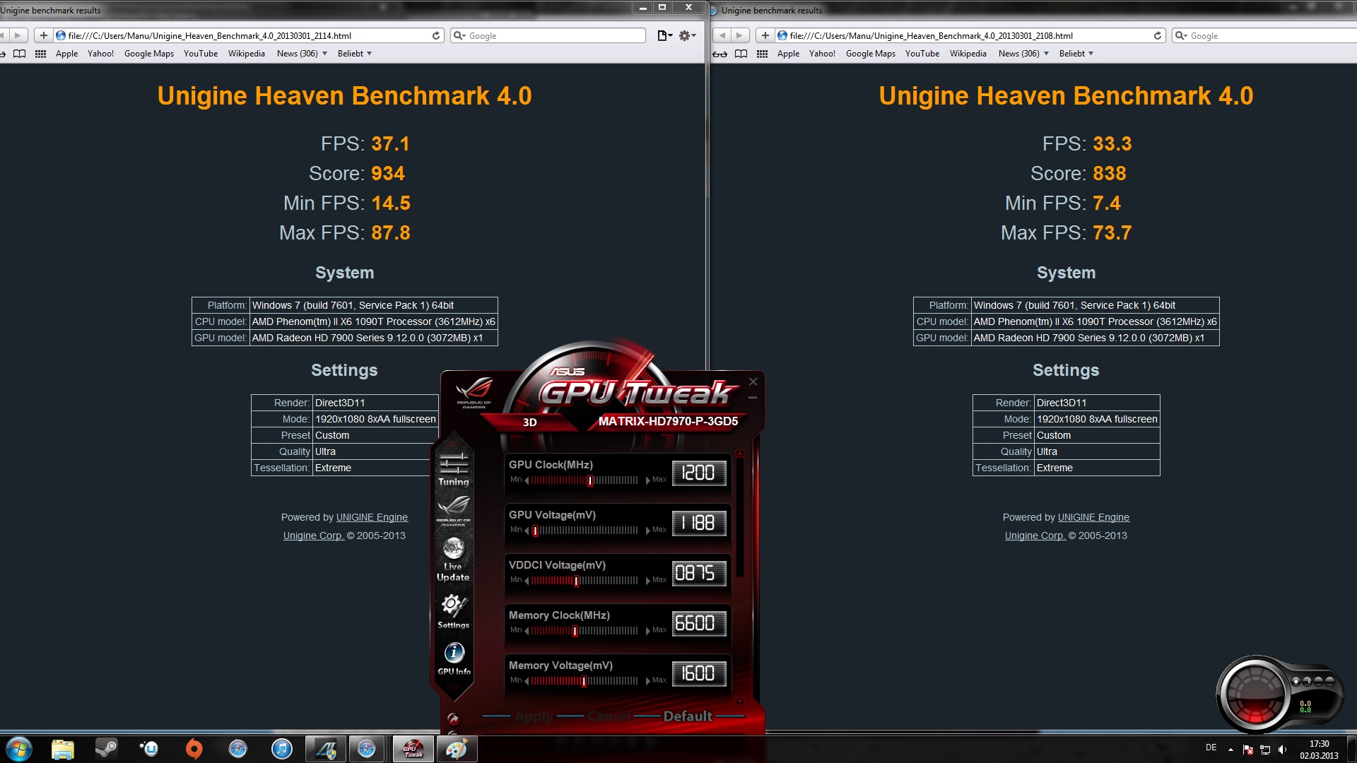Viewport: 1357px width, 763px height.
Task: Open the Steam icon in the taskbar
Action: tap(106, 749)
